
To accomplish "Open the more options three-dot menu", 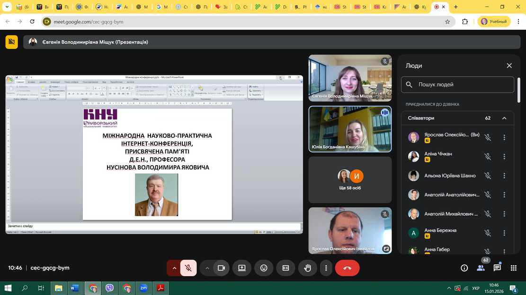I will tap(326, 268).
